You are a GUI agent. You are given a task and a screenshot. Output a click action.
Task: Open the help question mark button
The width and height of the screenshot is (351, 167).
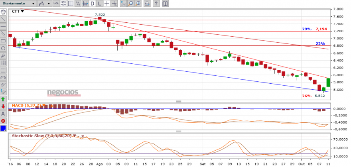[x=156, y=4]
